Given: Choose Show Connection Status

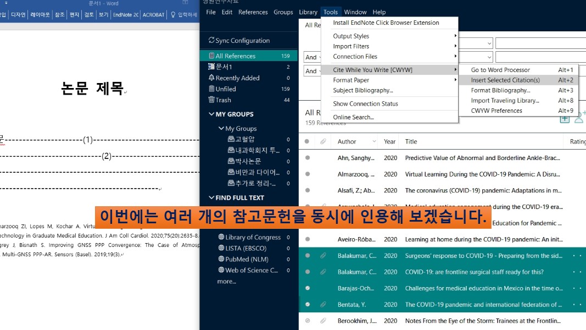Looking at the screenshot, I should tap(389, 103).
